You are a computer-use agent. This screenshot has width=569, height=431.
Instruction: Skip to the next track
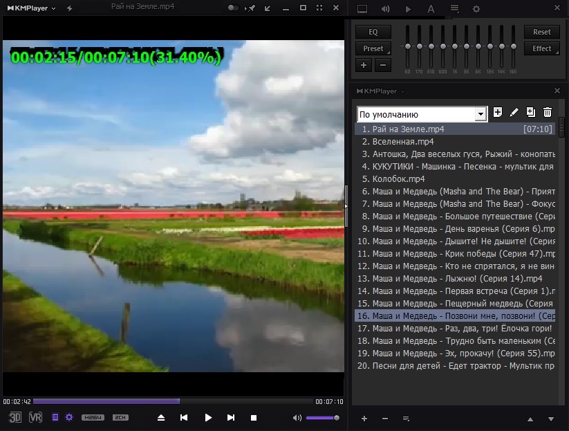tap(231, 418)
